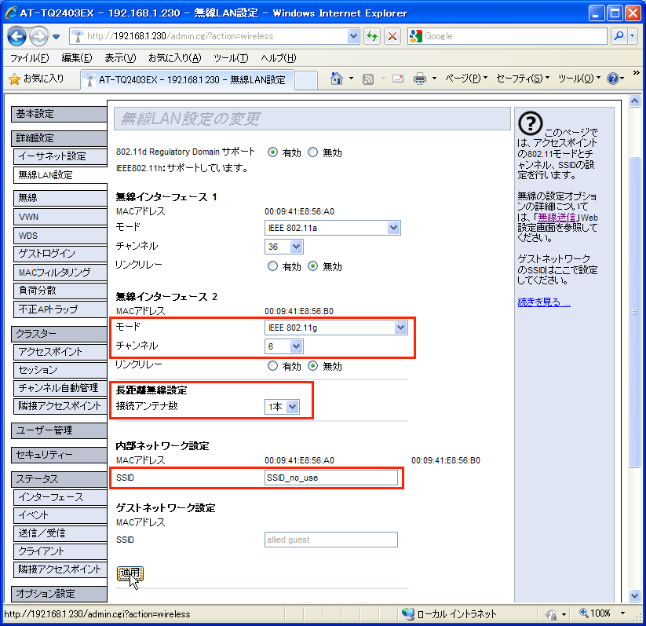The height and width of the screenshot is (626, 646).
Task: Open the 編集(E) menu
Action: [x=77, y=58]
